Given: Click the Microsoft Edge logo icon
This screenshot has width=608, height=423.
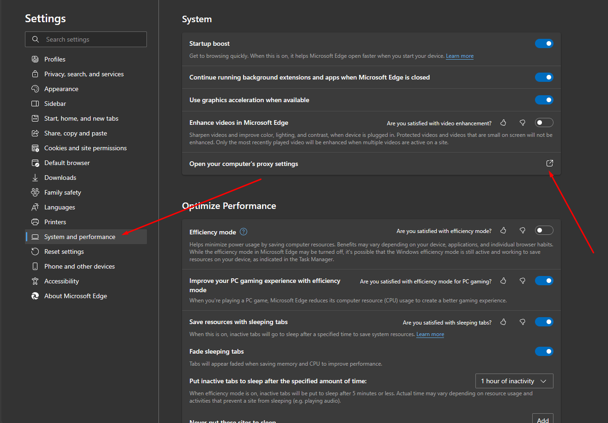Looking at the screenshot, I should (35, 296).
